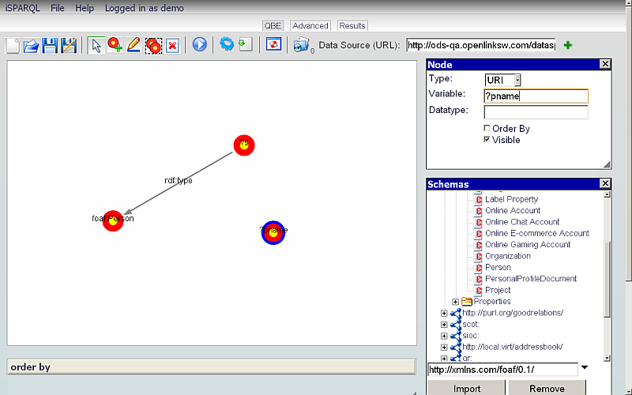Screen dimensions: 632x395
Task: Close the Schemas panel
Action: (x=605, y=183)
